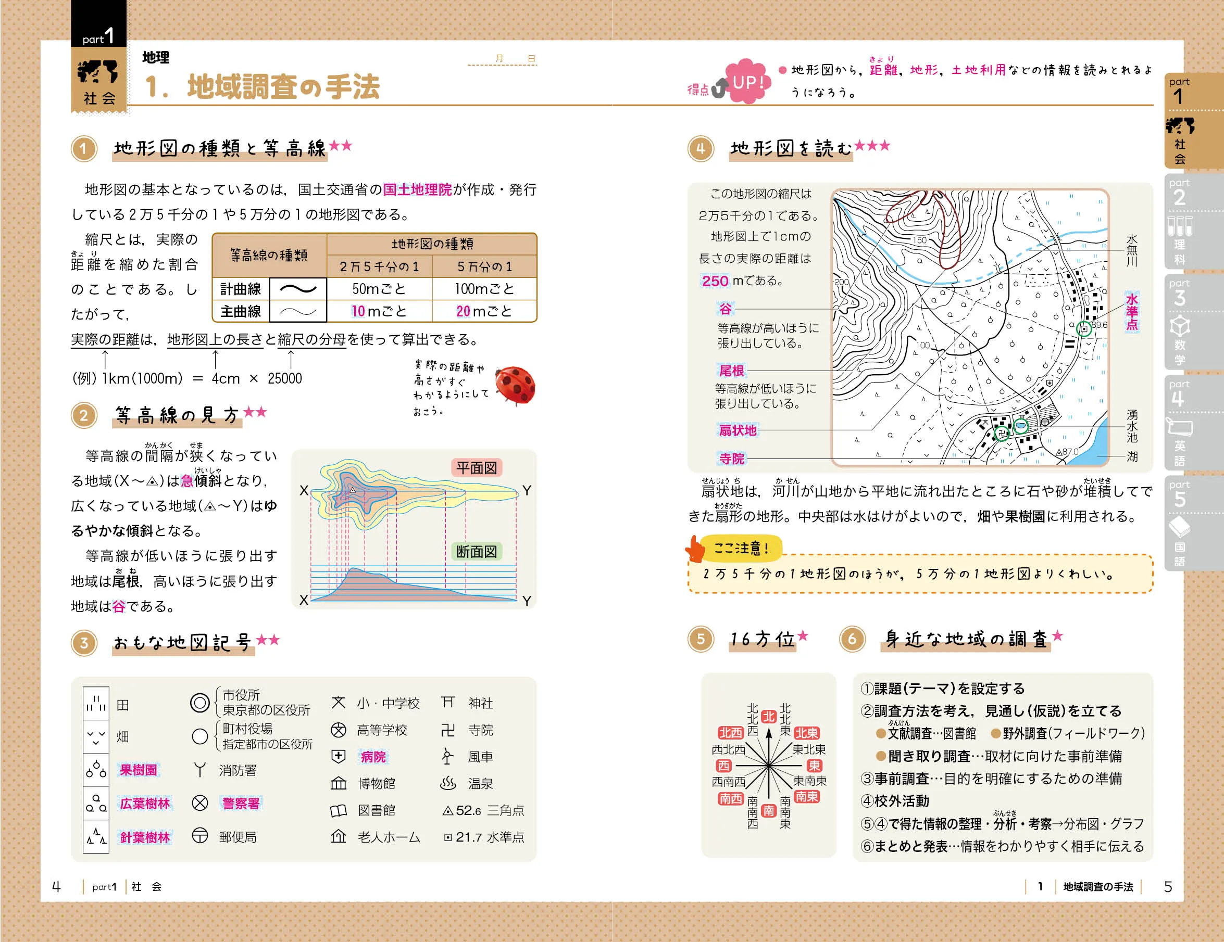Click the ladybug illustration
Viewport: 1224px width, 942px height.
point(516,385)
